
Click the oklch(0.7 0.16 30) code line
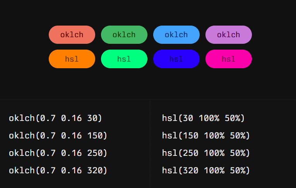(55, 118)
